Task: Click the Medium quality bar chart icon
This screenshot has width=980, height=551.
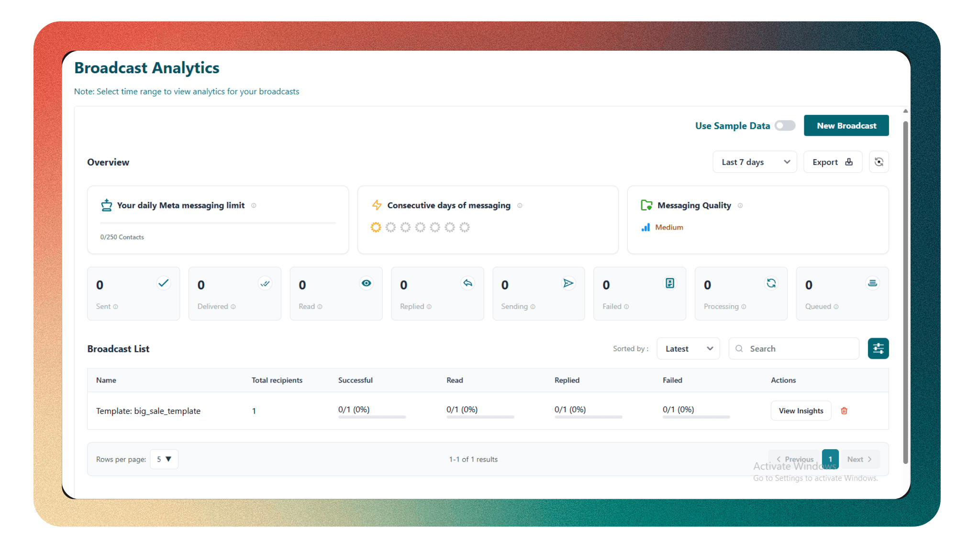Action: 646,227
